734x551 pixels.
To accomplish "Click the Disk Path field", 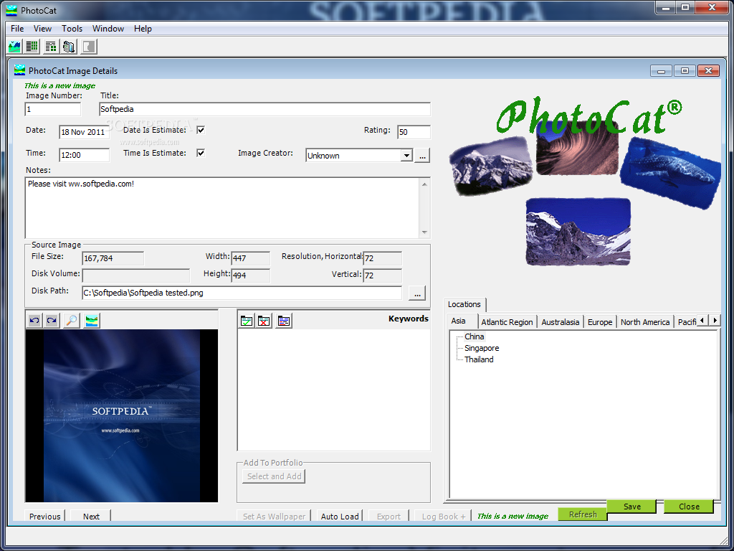I will 242,293.
